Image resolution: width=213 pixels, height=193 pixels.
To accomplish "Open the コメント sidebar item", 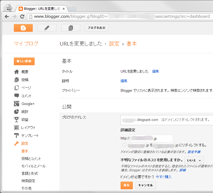I will tap(26, 96).
